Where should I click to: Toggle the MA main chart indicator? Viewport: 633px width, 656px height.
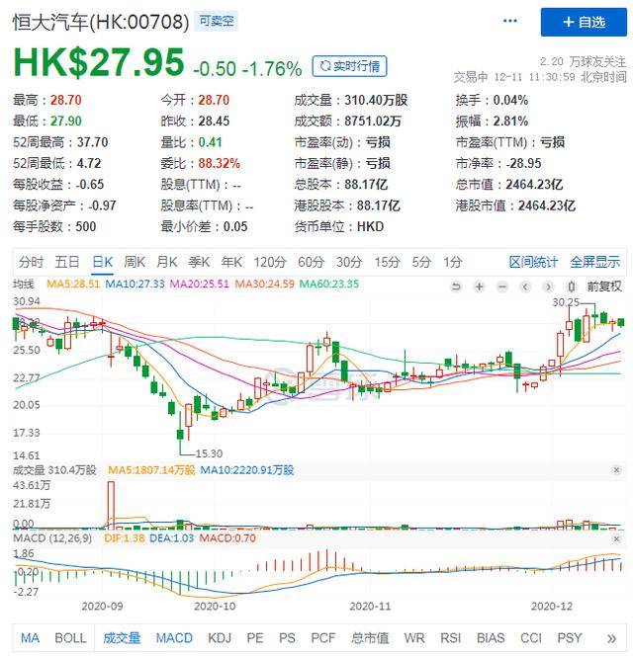click(30, 638)
